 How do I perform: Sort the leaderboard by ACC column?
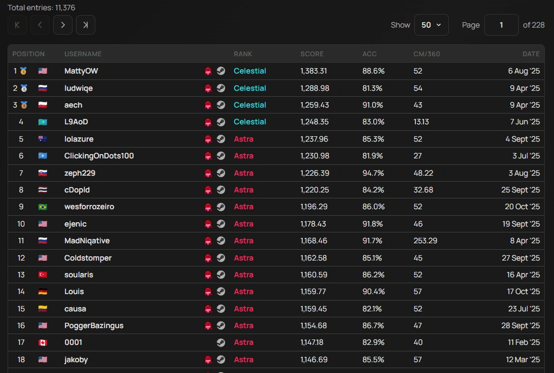[369, 54]
